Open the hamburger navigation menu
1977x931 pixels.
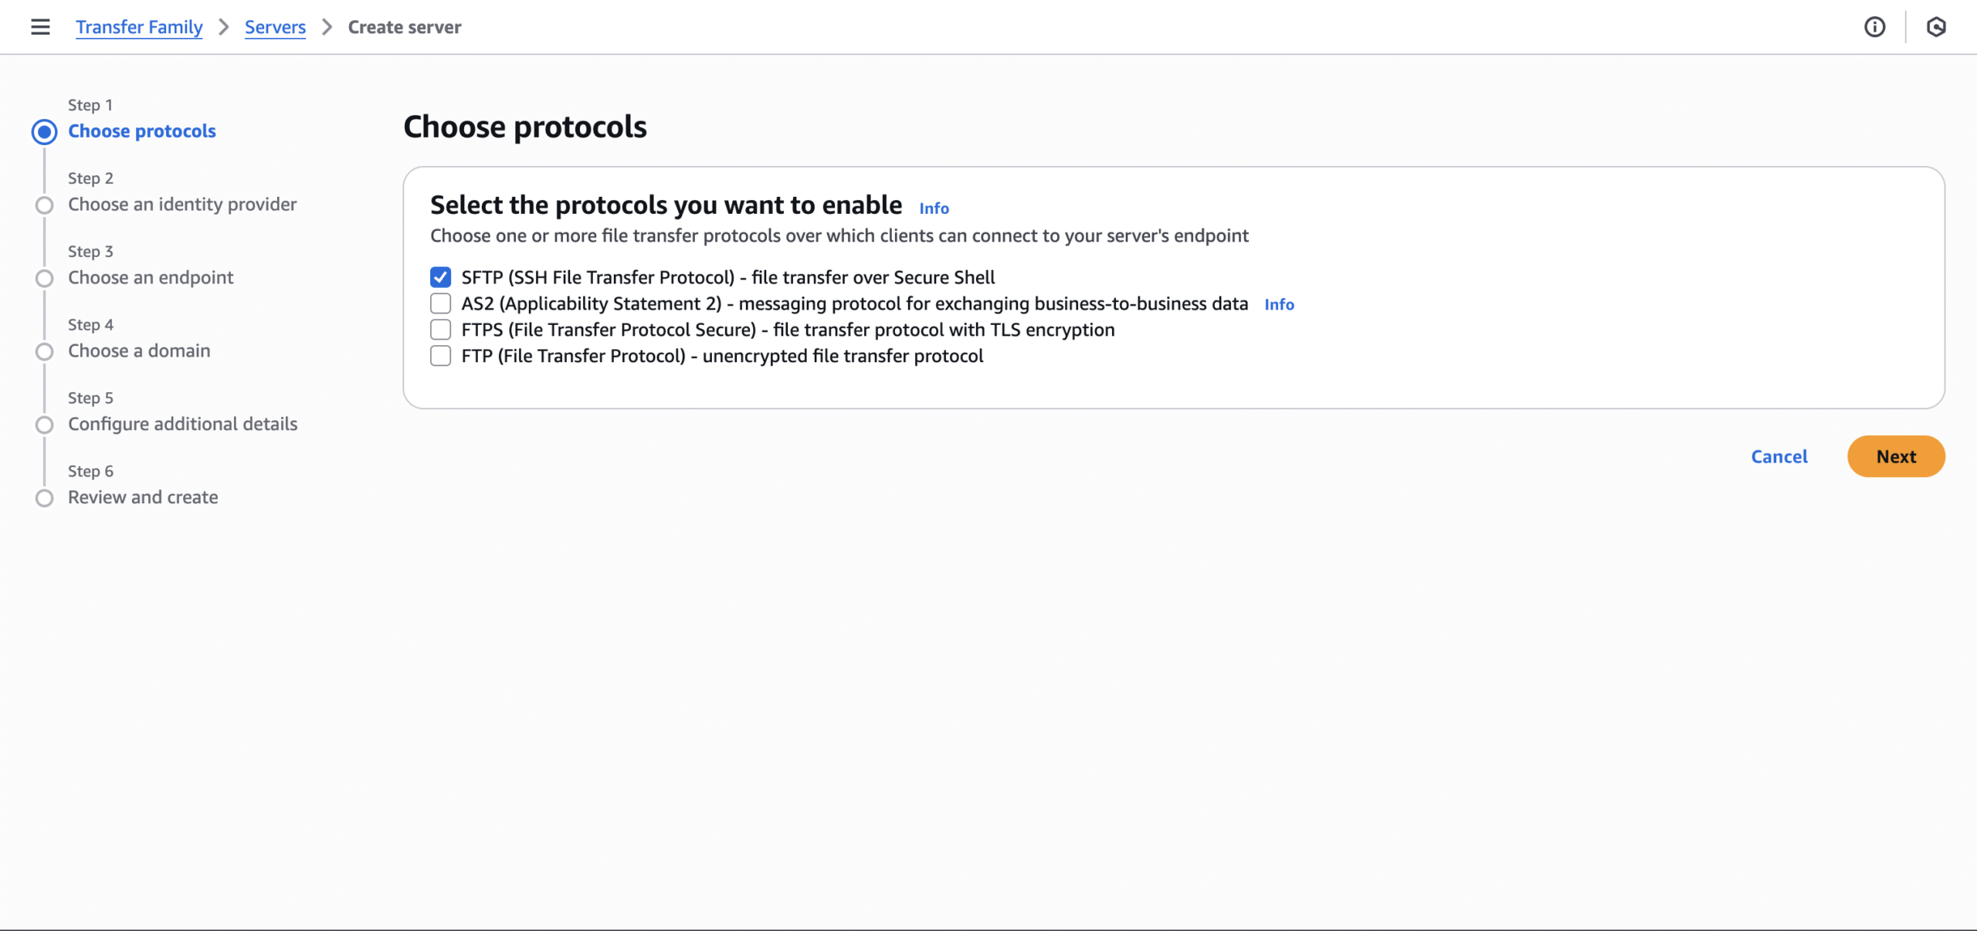tap(40, 27)
